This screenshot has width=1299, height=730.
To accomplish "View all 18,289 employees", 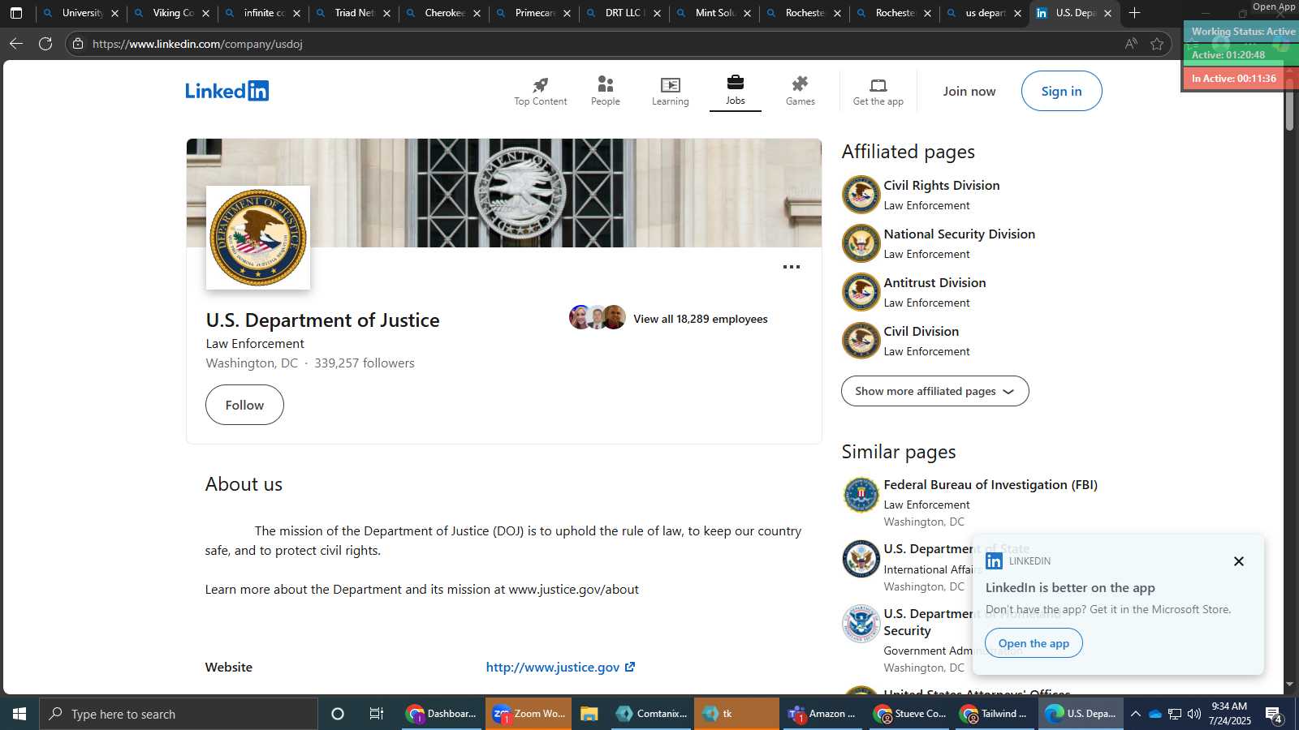I will click(700, 319).
